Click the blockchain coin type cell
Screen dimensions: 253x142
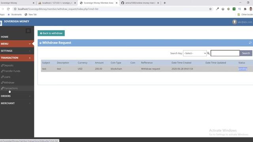click(116, 69)
